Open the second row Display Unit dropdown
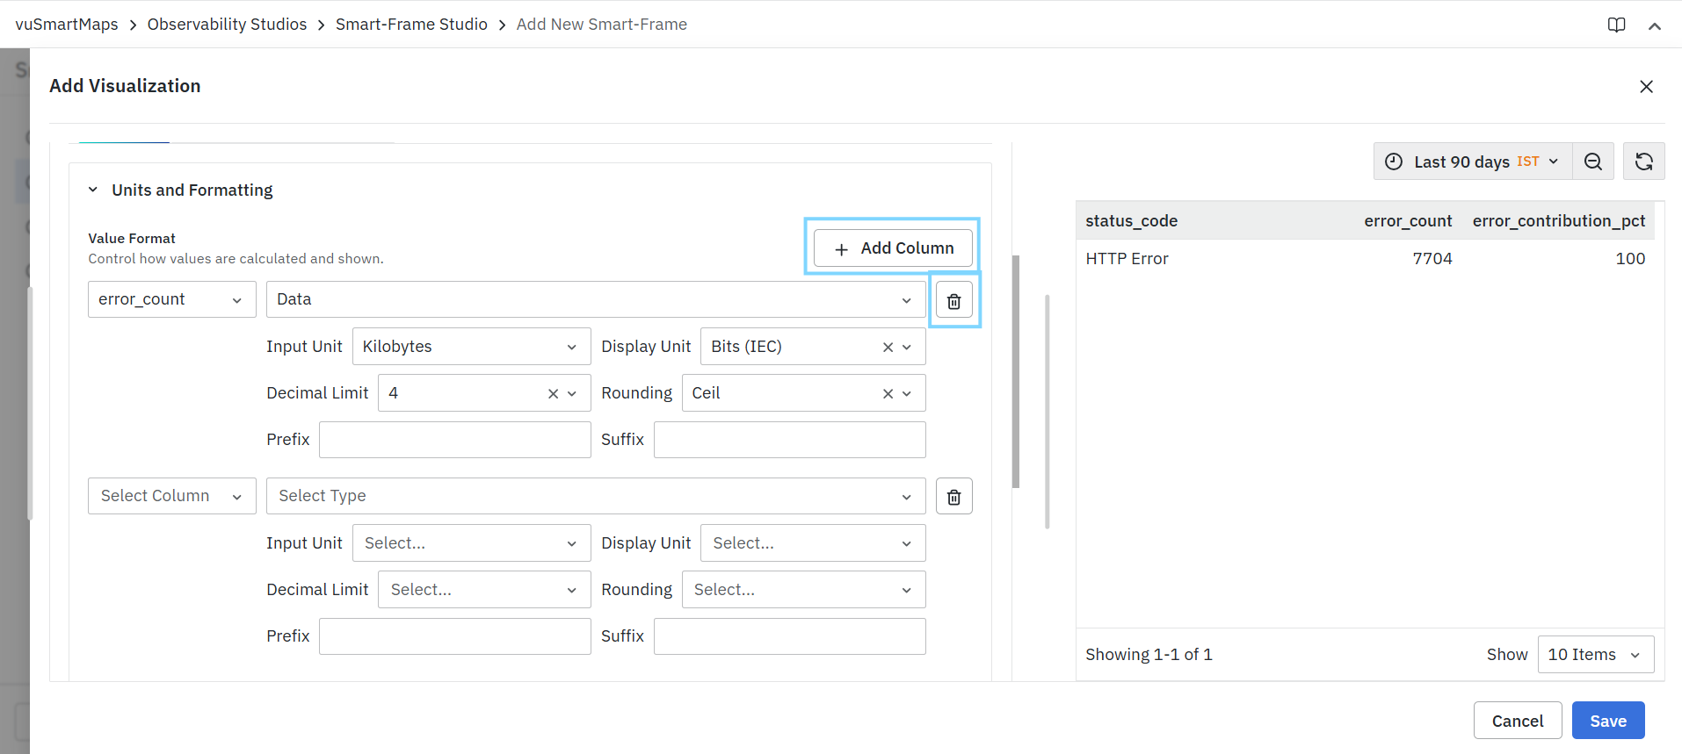1682x754 pixels. (x=813, y=543)
